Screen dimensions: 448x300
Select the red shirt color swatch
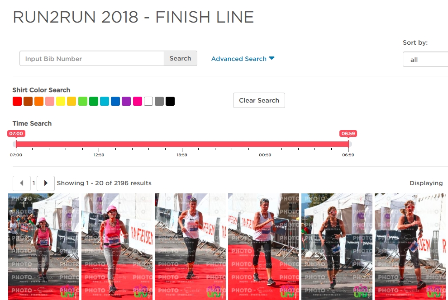(x=17, y=101)
